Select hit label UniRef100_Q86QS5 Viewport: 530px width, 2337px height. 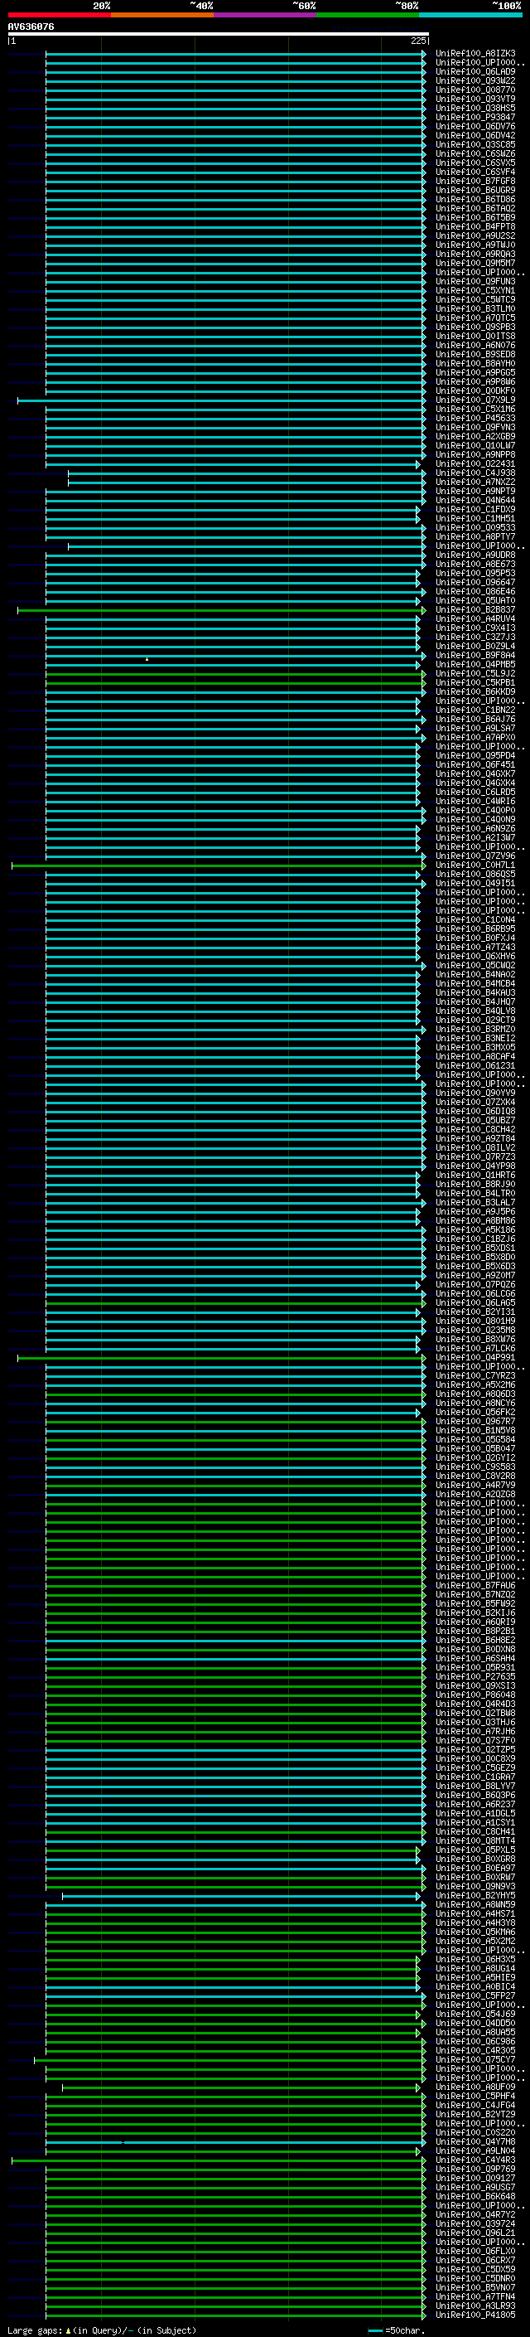[x=475, y=874]
